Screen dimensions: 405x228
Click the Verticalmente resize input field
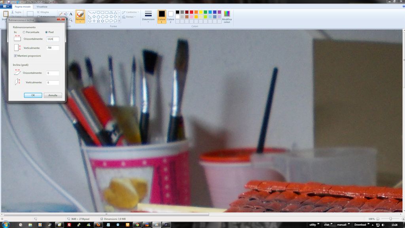(x=53, y=48)
